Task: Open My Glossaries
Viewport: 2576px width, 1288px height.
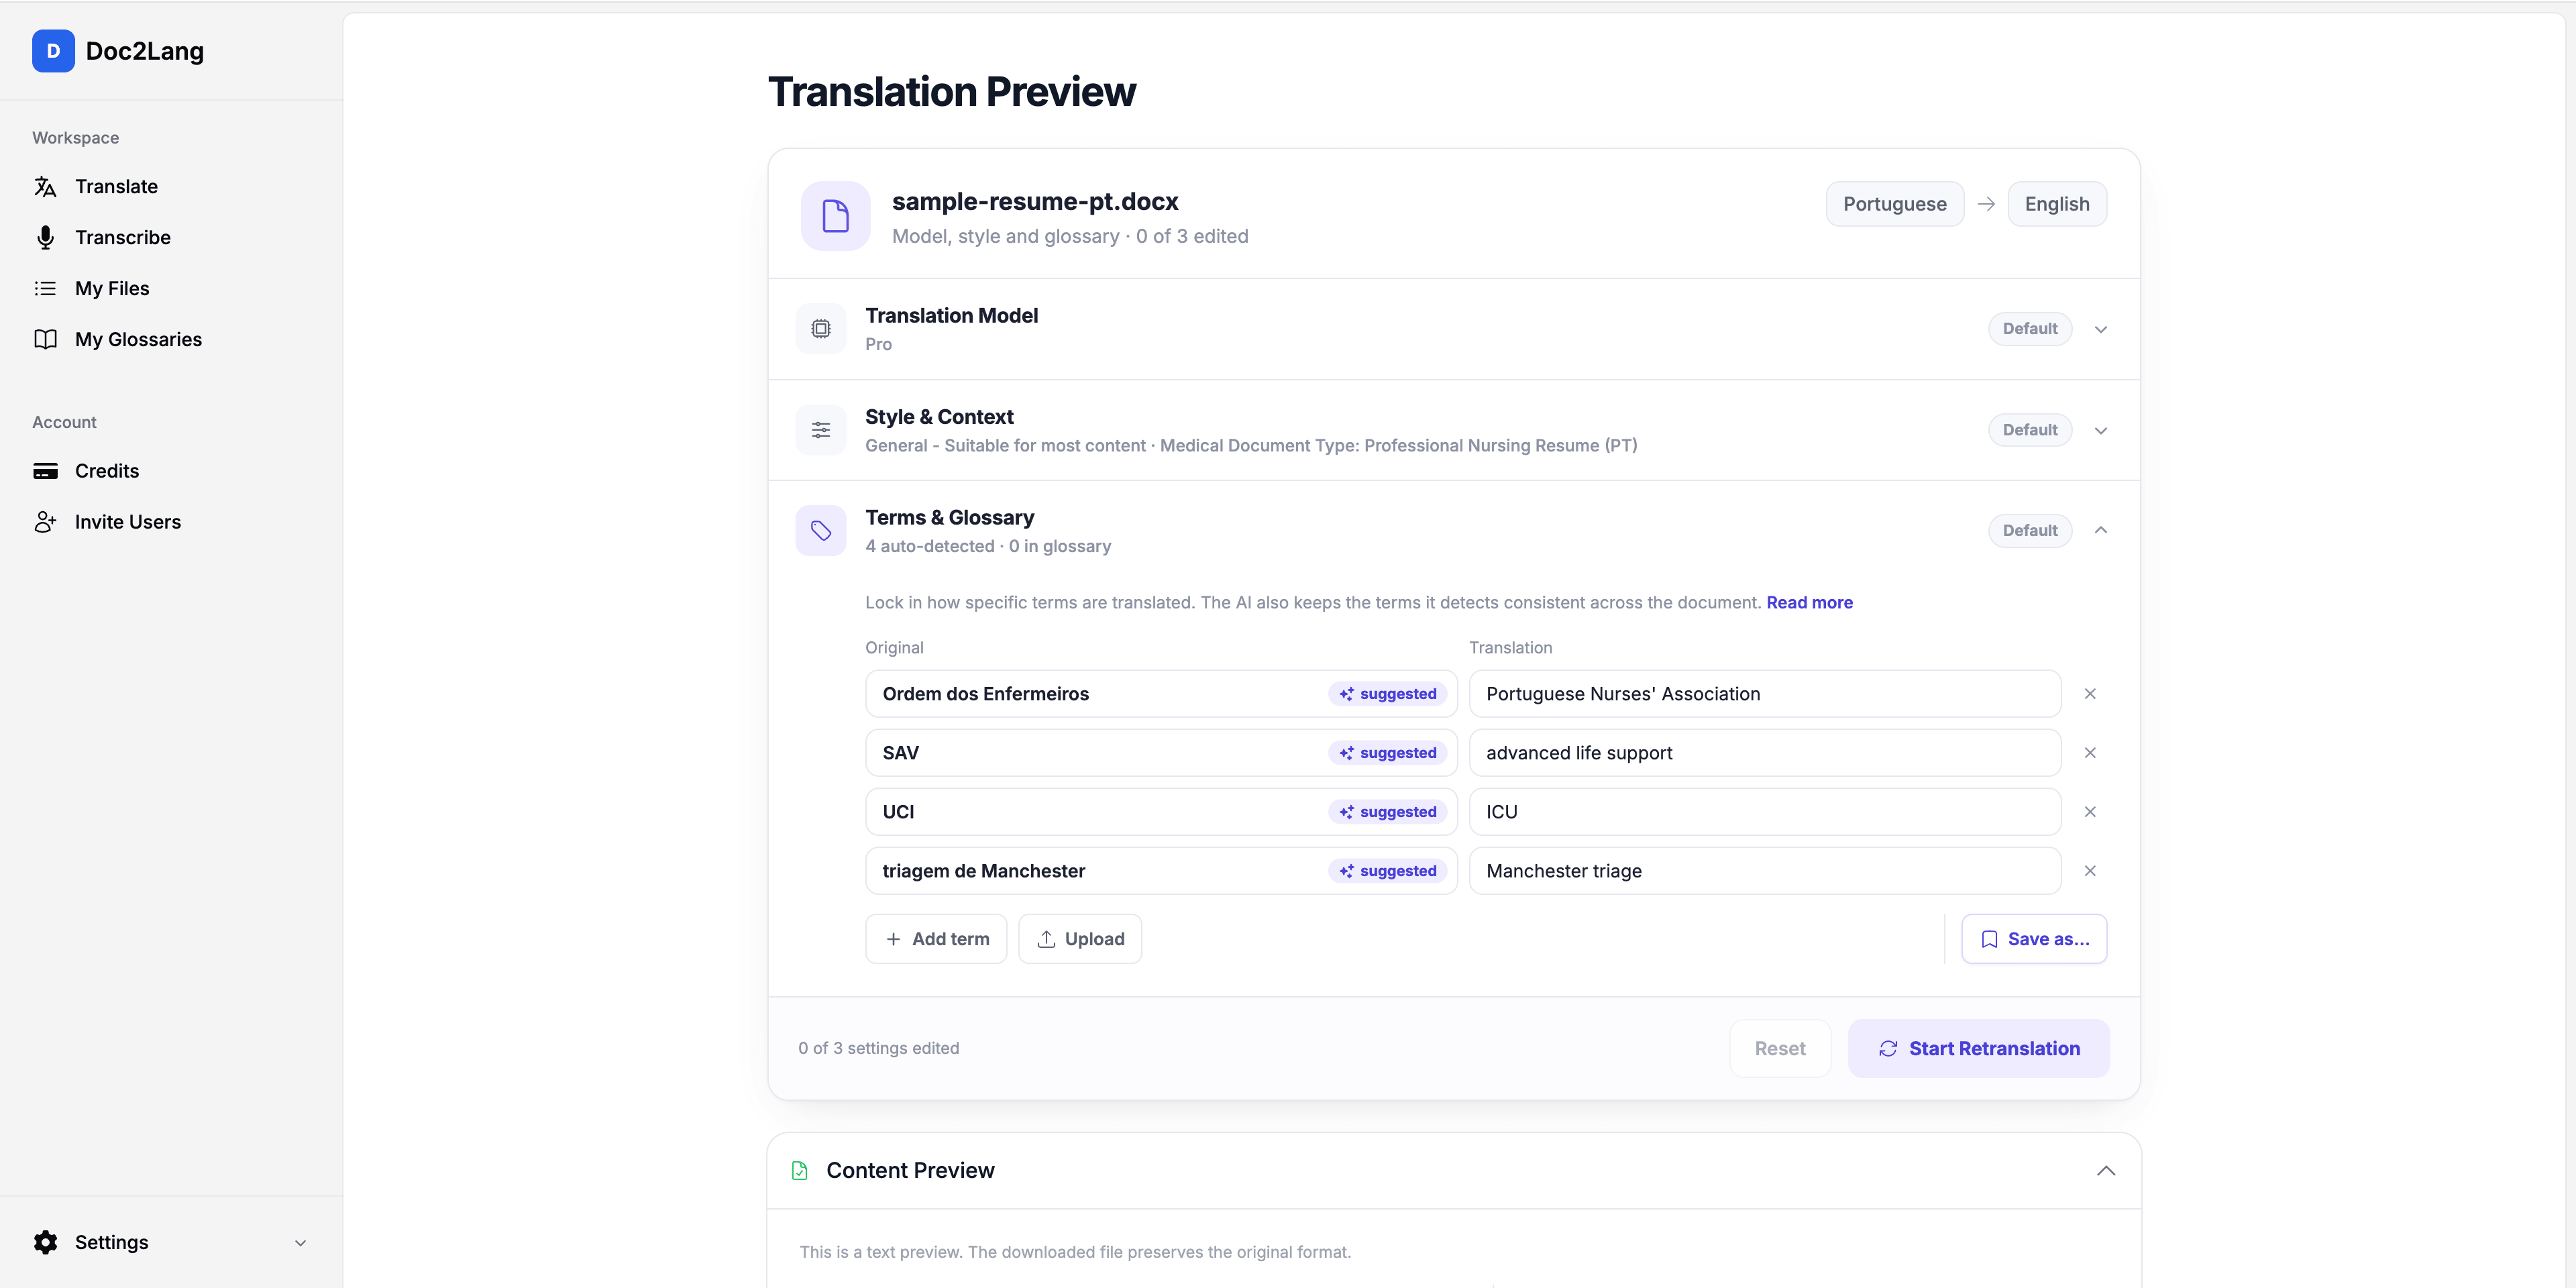Action: [x=138, y=340]
